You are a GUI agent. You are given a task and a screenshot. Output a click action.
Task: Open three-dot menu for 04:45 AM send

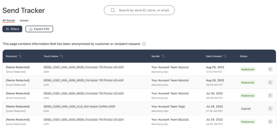(x=270, y=122)
